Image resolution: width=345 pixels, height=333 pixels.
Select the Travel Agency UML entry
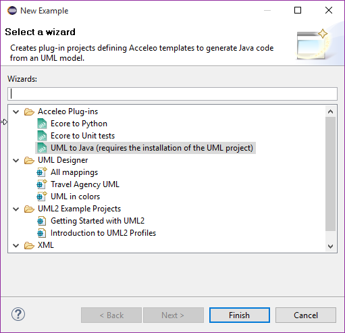(x=85, y=184)
